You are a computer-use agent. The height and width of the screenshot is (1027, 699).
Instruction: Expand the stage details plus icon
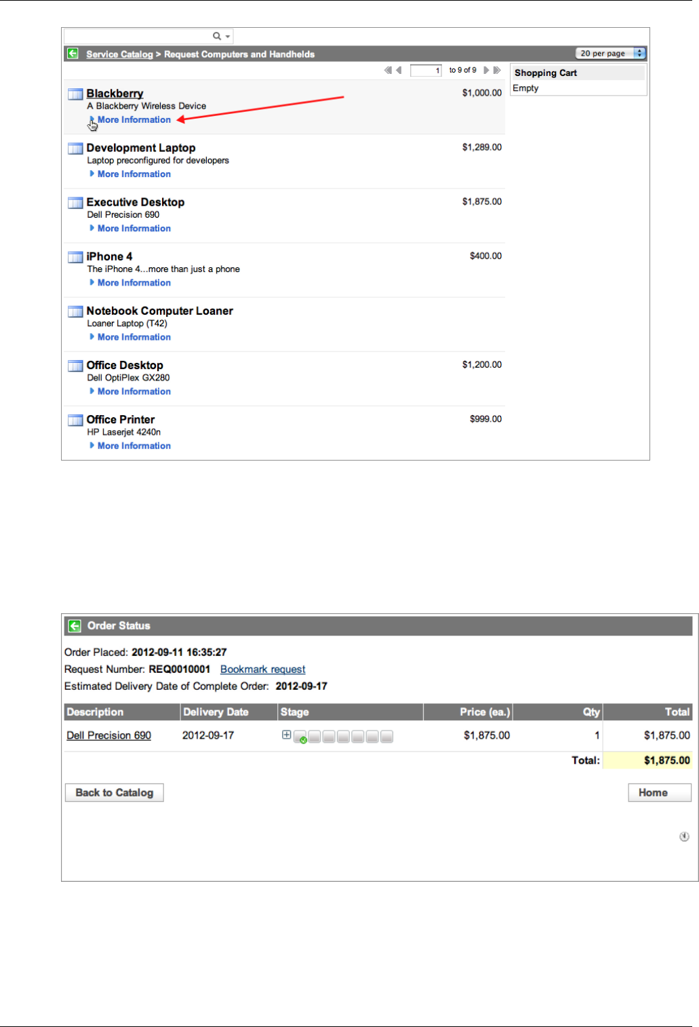(286, 735)
